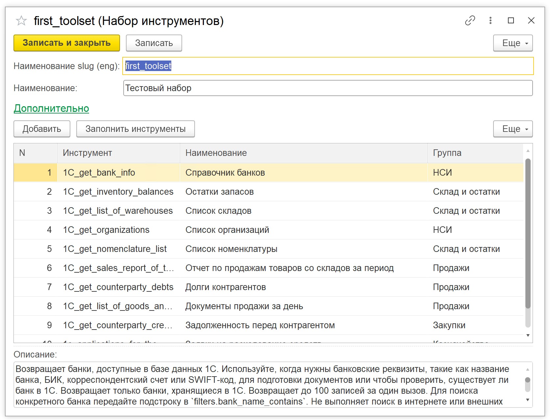Viewport: 552px width, 420px height.
Task: Click 'Задолженность перед контрагентом' cell
Action: 304,325
